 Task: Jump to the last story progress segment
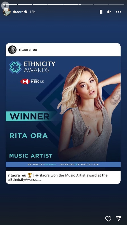pos(116,4)
